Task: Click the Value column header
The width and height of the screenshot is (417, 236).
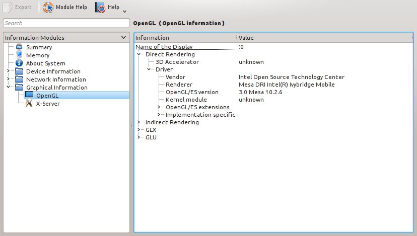Action: coord(322,38)
